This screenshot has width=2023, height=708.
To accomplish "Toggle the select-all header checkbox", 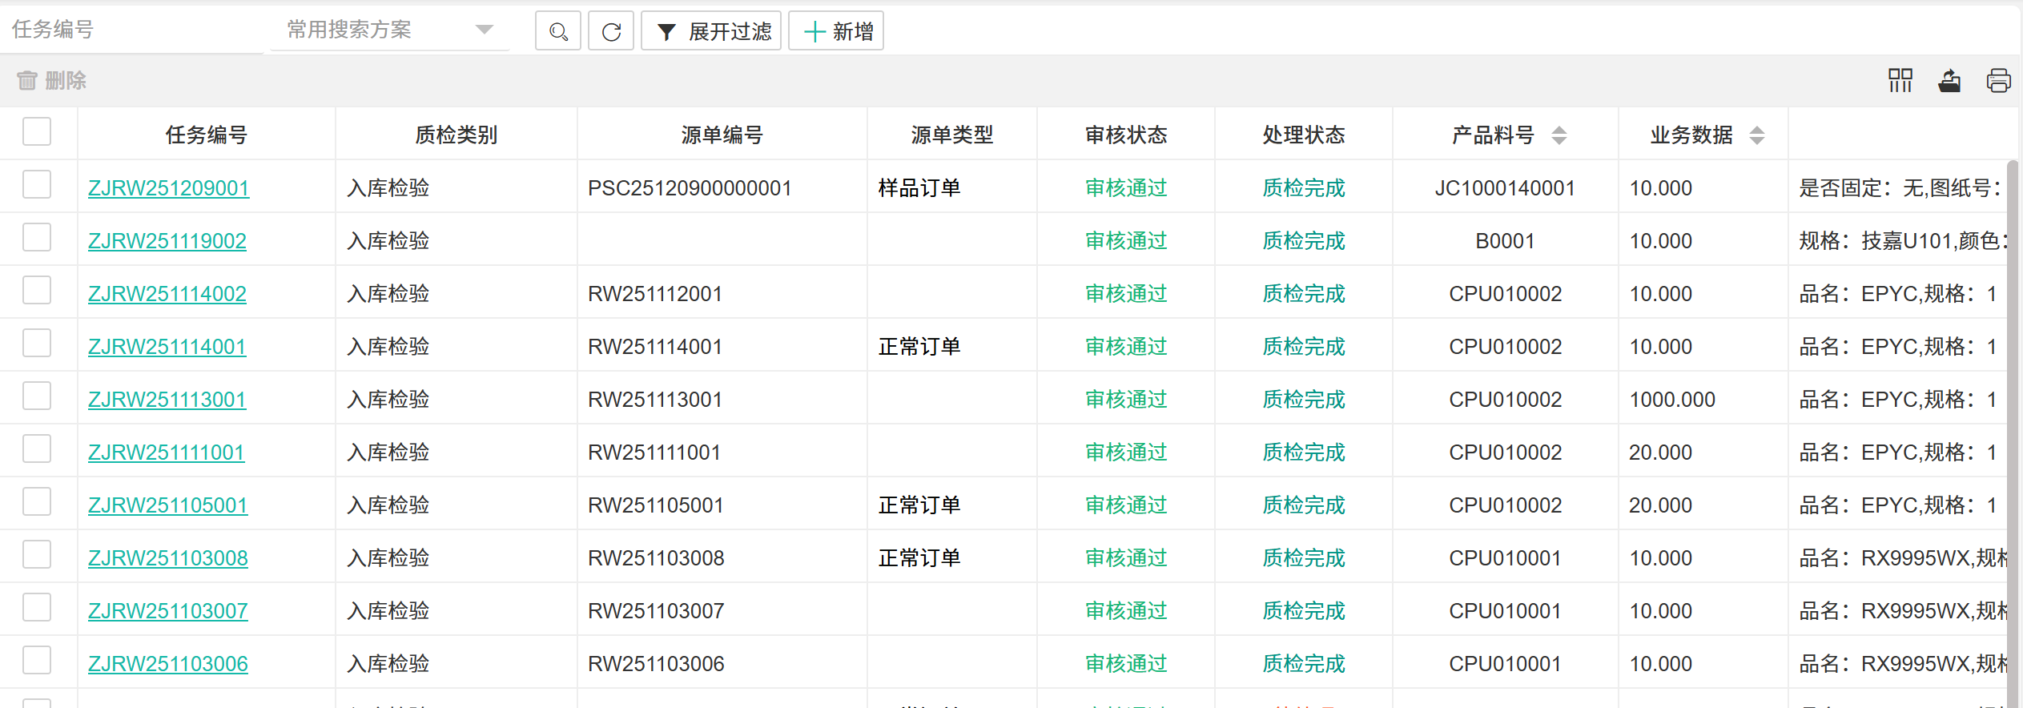I will point(37,132).
